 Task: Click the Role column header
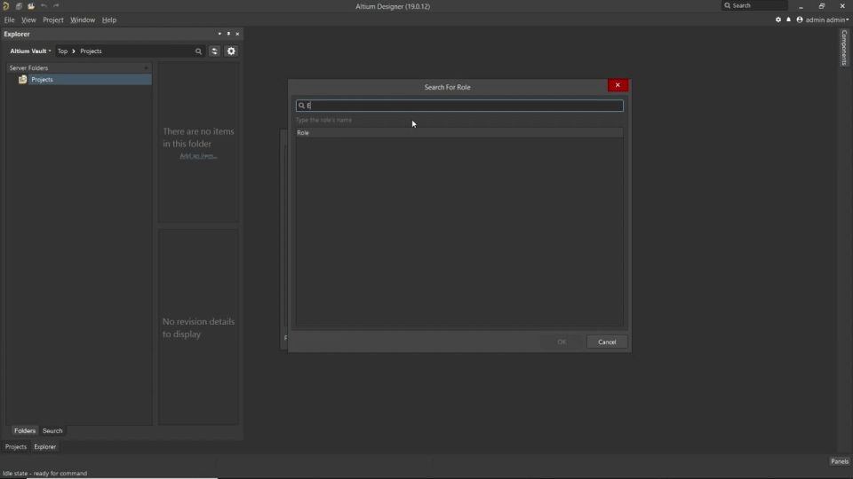[x=459, y=132]
